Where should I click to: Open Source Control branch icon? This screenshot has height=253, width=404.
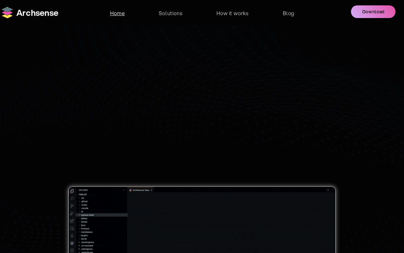[x=72, y=206]
